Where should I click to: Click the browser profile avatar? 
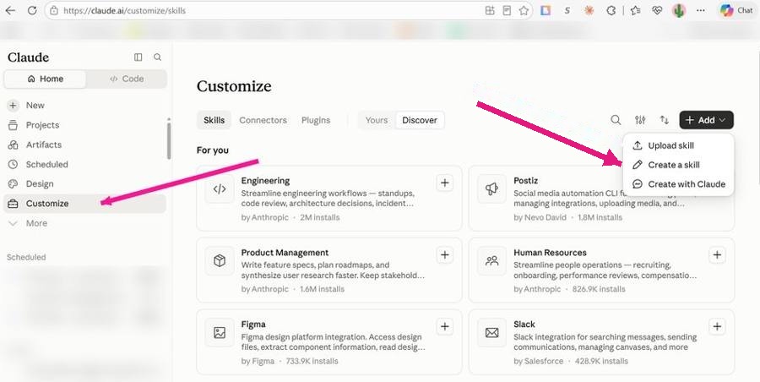pos(679,10)
